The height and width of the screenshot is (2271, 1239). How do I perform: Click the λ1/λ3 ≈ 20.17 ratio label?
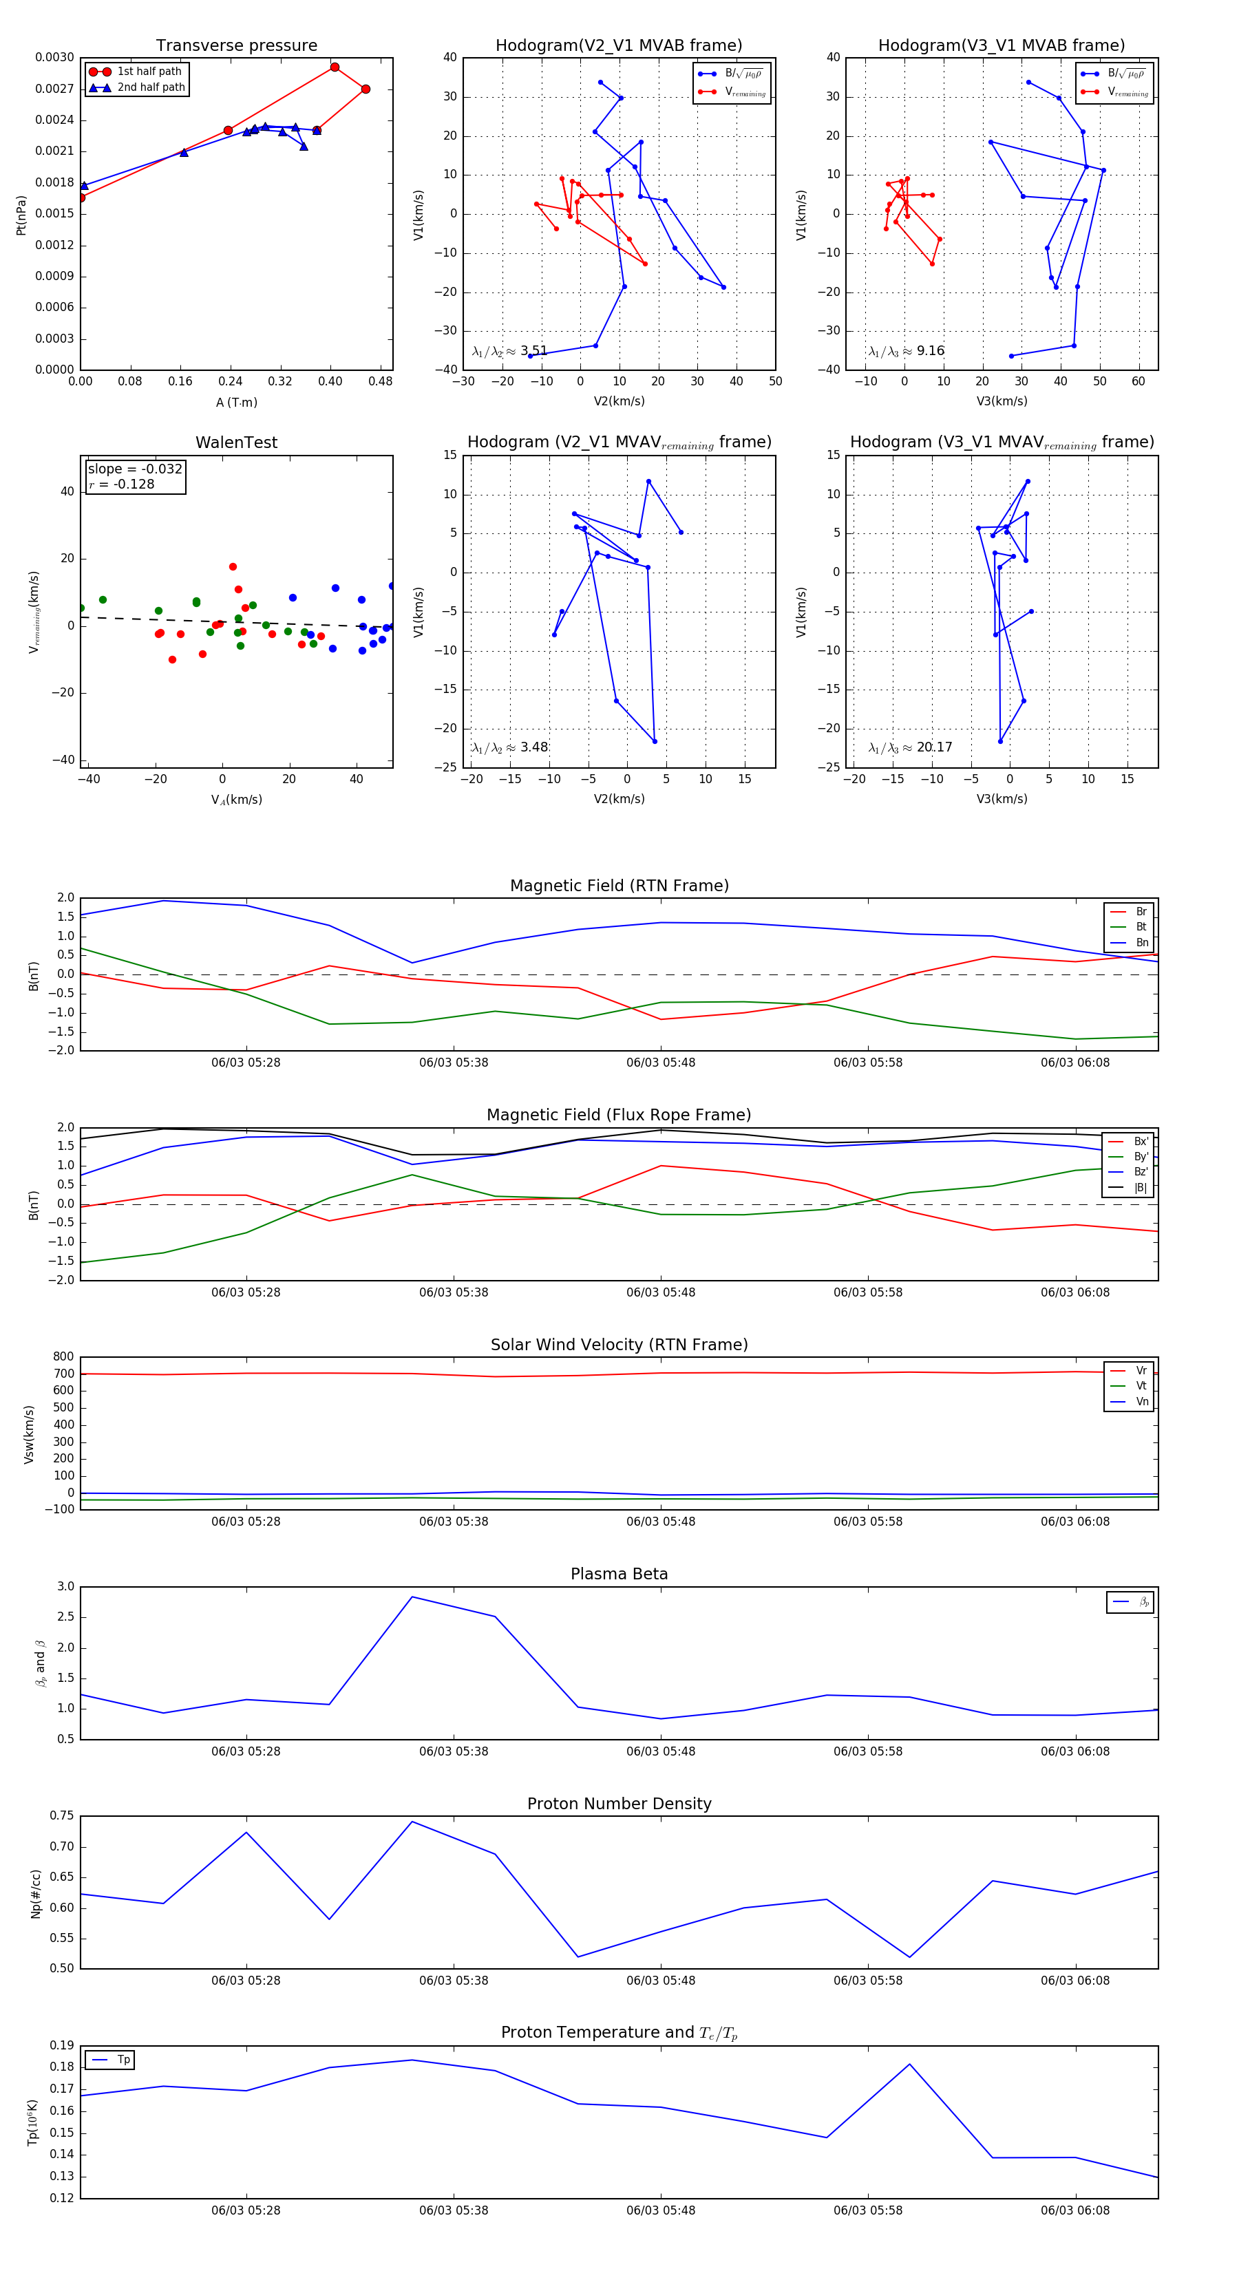[910, 747]
